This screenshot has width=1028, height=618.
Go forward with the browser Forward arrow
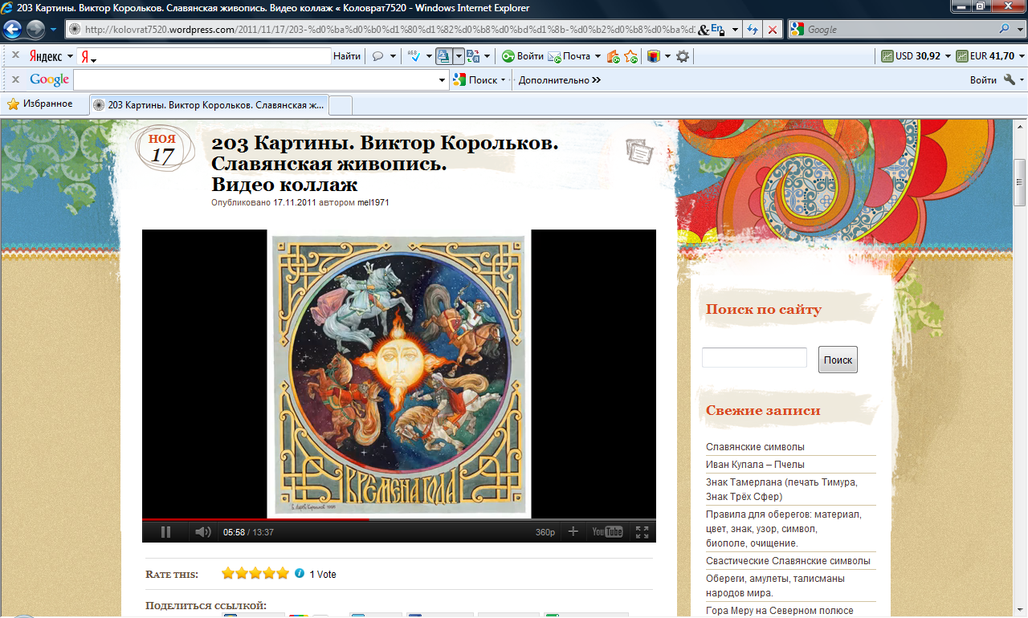35,30
